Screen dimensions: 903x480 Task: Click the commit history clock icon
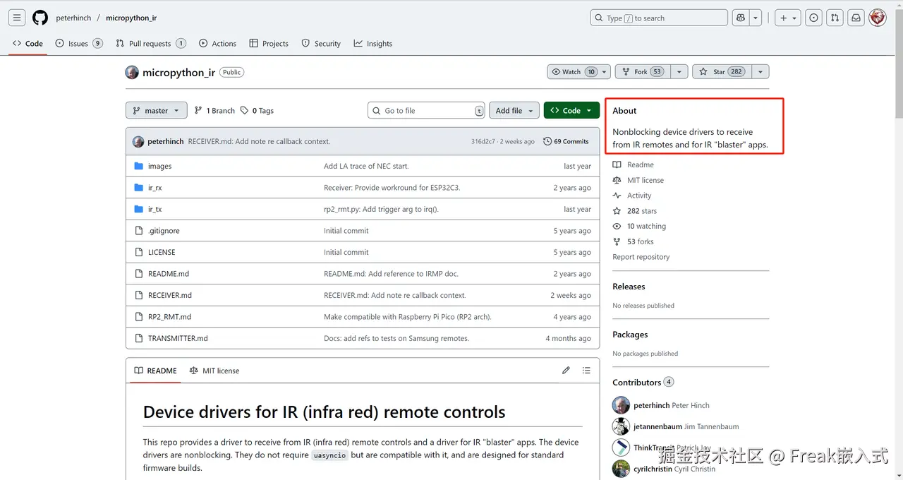pyautogui.click(x=547, y=141)
